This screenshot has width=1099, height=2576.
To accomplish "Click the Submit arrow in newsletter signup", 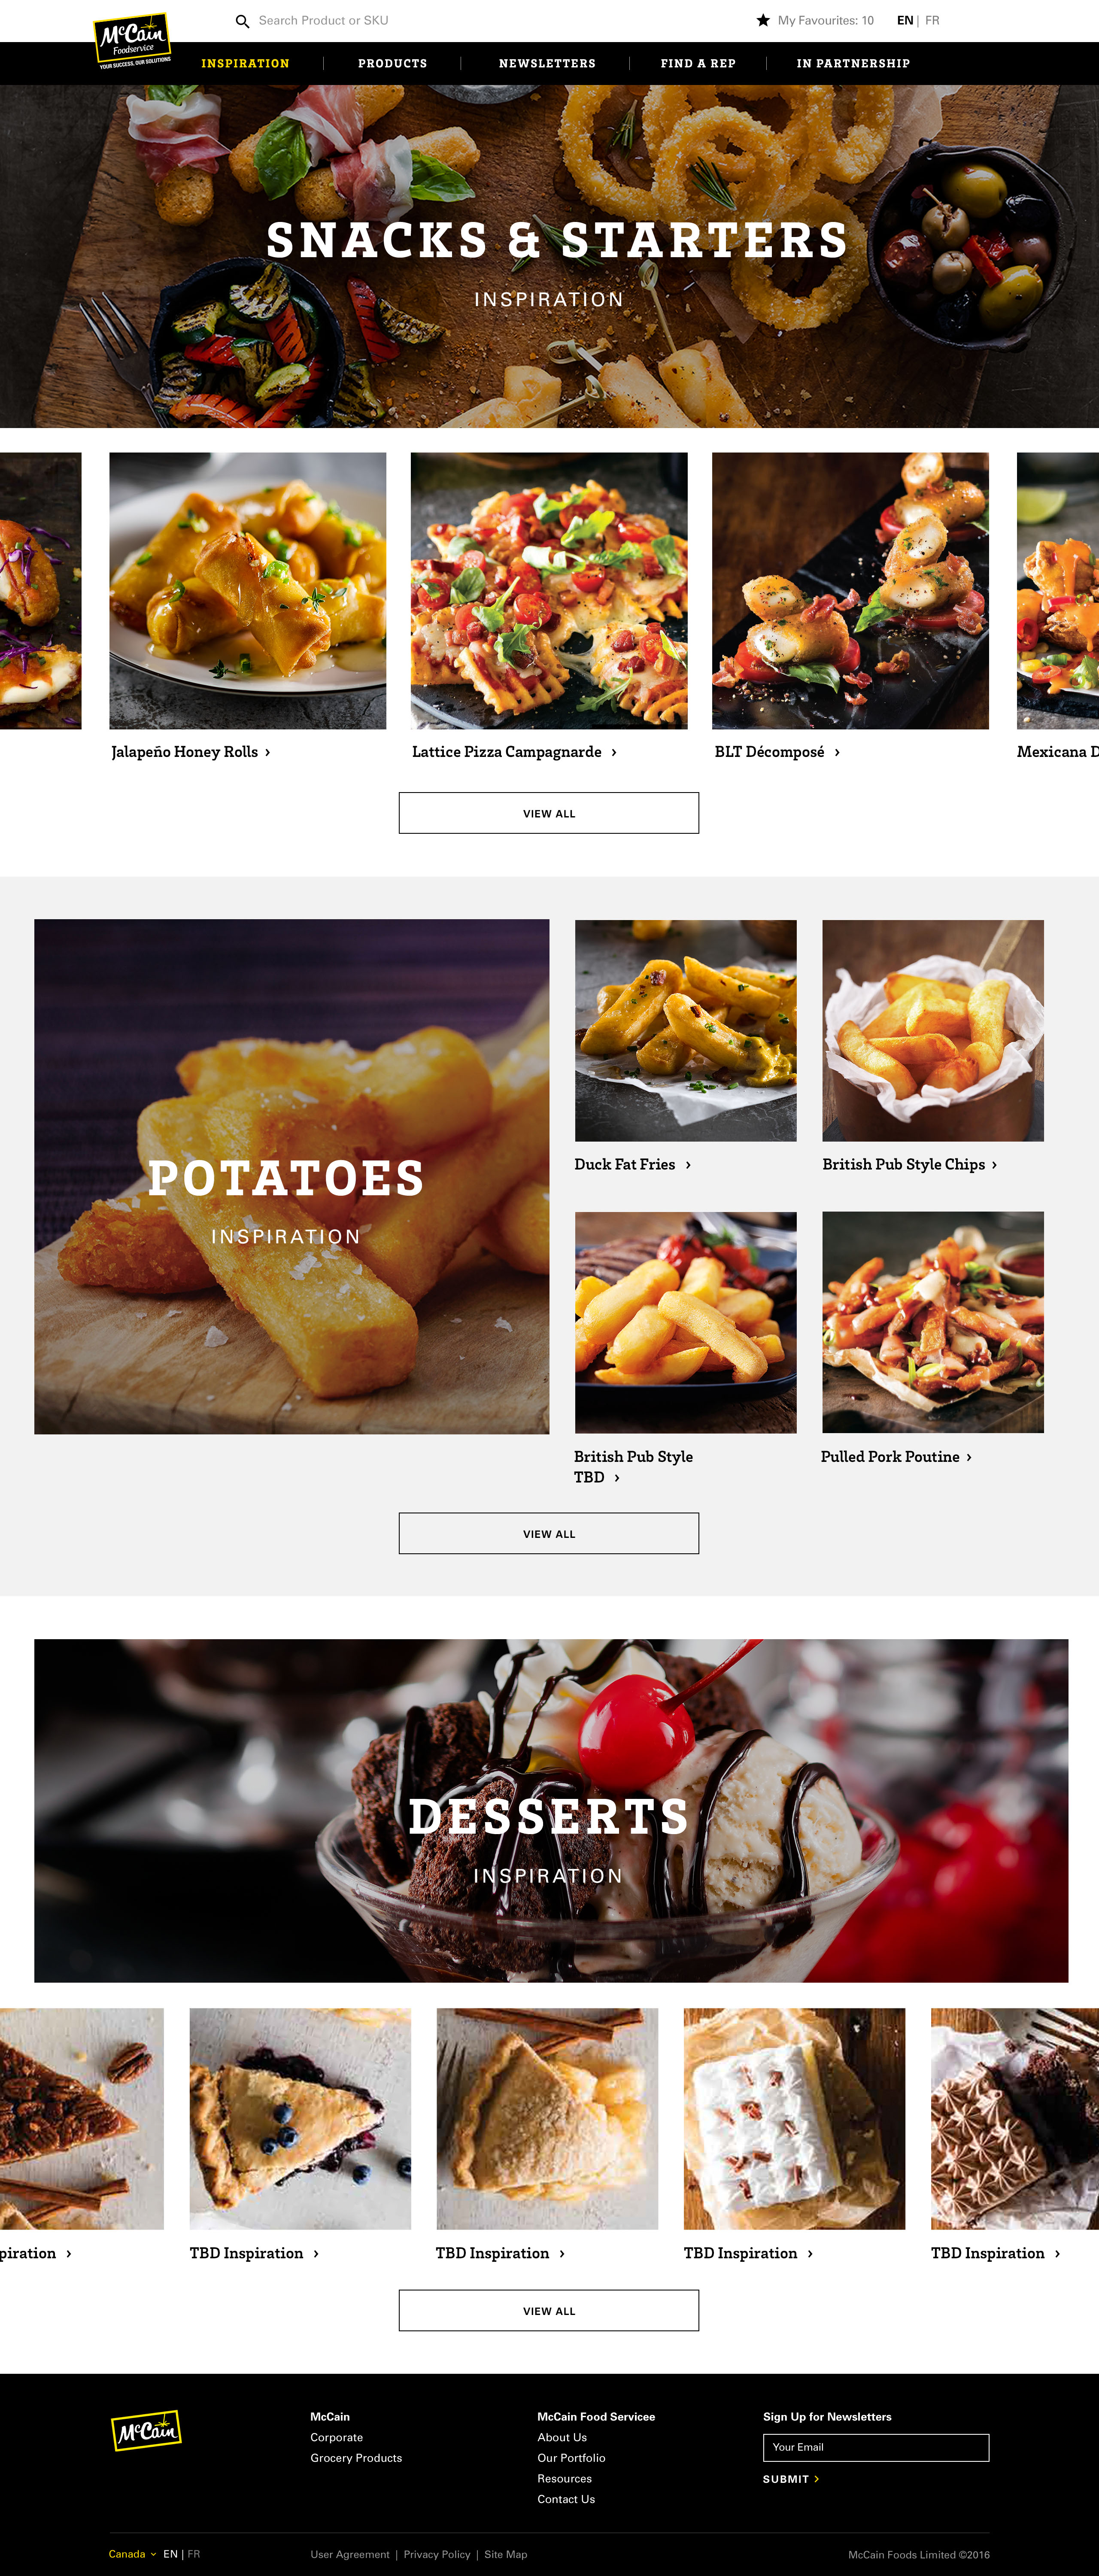I will 817,2479.
